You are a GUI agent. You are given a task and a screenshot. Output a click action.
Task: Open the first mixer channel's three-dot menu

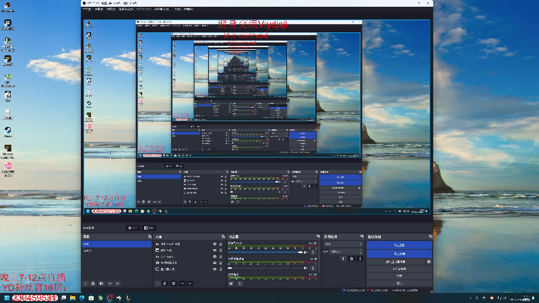pos(313,252)
